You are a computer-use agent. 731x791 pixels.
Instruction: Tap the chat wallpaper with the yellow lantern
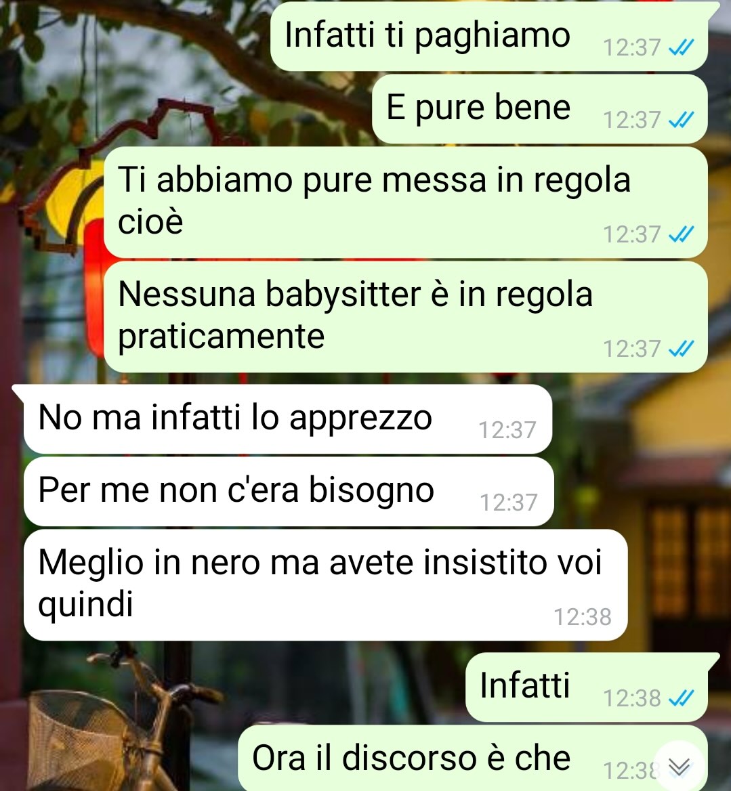click(70, 202)
